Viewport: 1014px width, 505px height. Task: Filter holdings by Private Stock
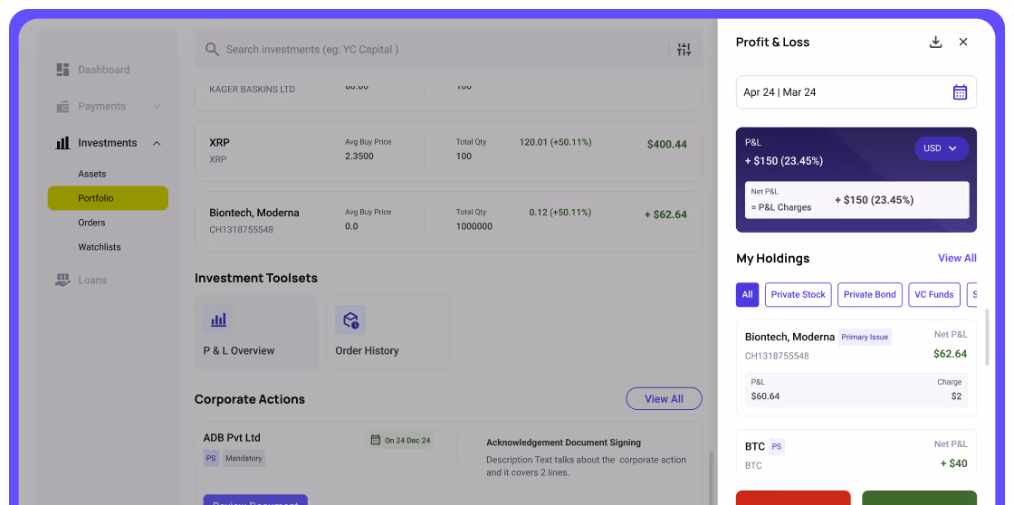point(798,294)
